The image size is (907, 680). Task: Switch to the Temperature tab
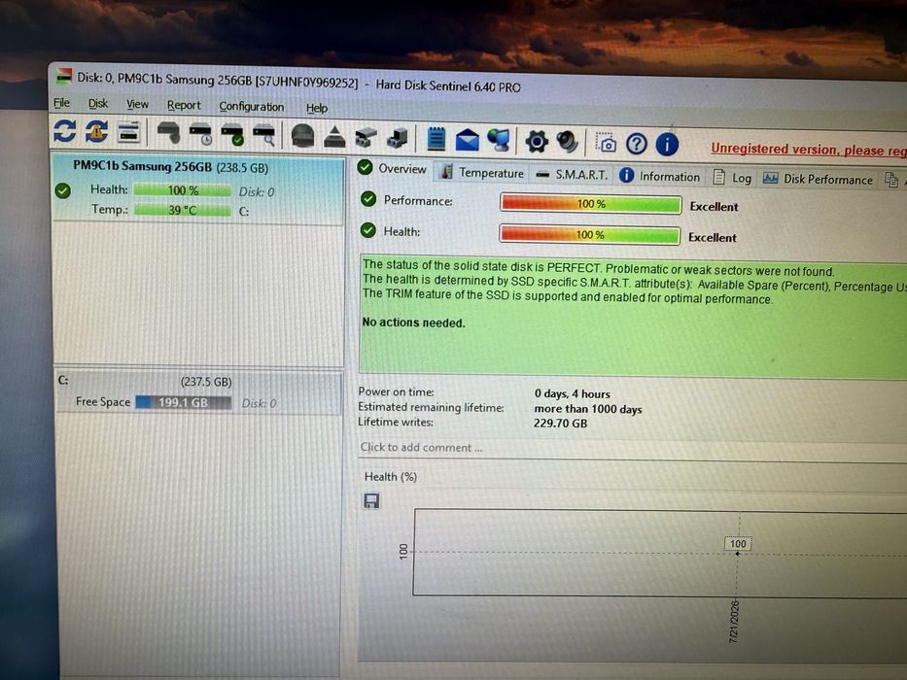point(482,172)
